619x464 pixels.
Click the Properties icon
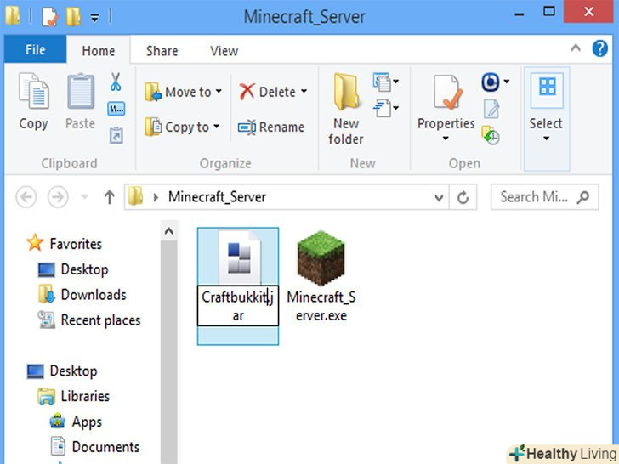[446, 93]
